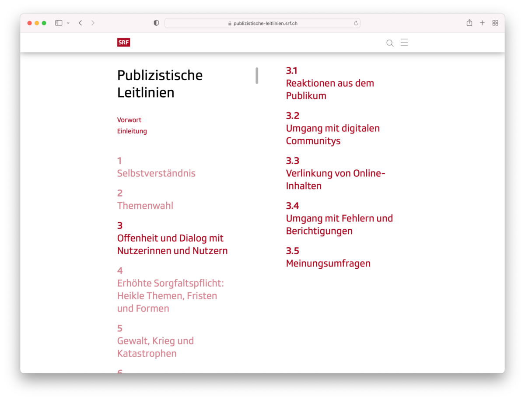Reload the page with the refresh icon
Image resolution: width=525 pixels, height=400 pixels.
(356, 23)
